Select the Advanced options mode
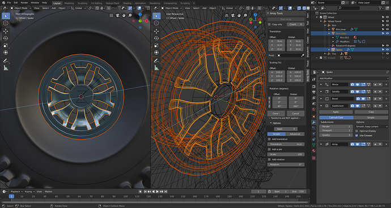Image resolution: width=391 pixels, height=208 pixels. coord(295,134)
